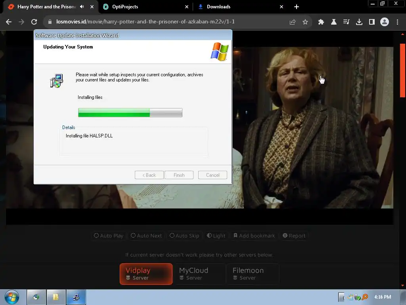Click the page vertical scrollbar thumb
Viewport: 406px width, 305px height.
tap(403, 70)
